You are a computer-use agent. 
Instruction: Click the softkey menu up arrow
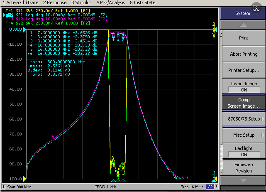point(243,25)
